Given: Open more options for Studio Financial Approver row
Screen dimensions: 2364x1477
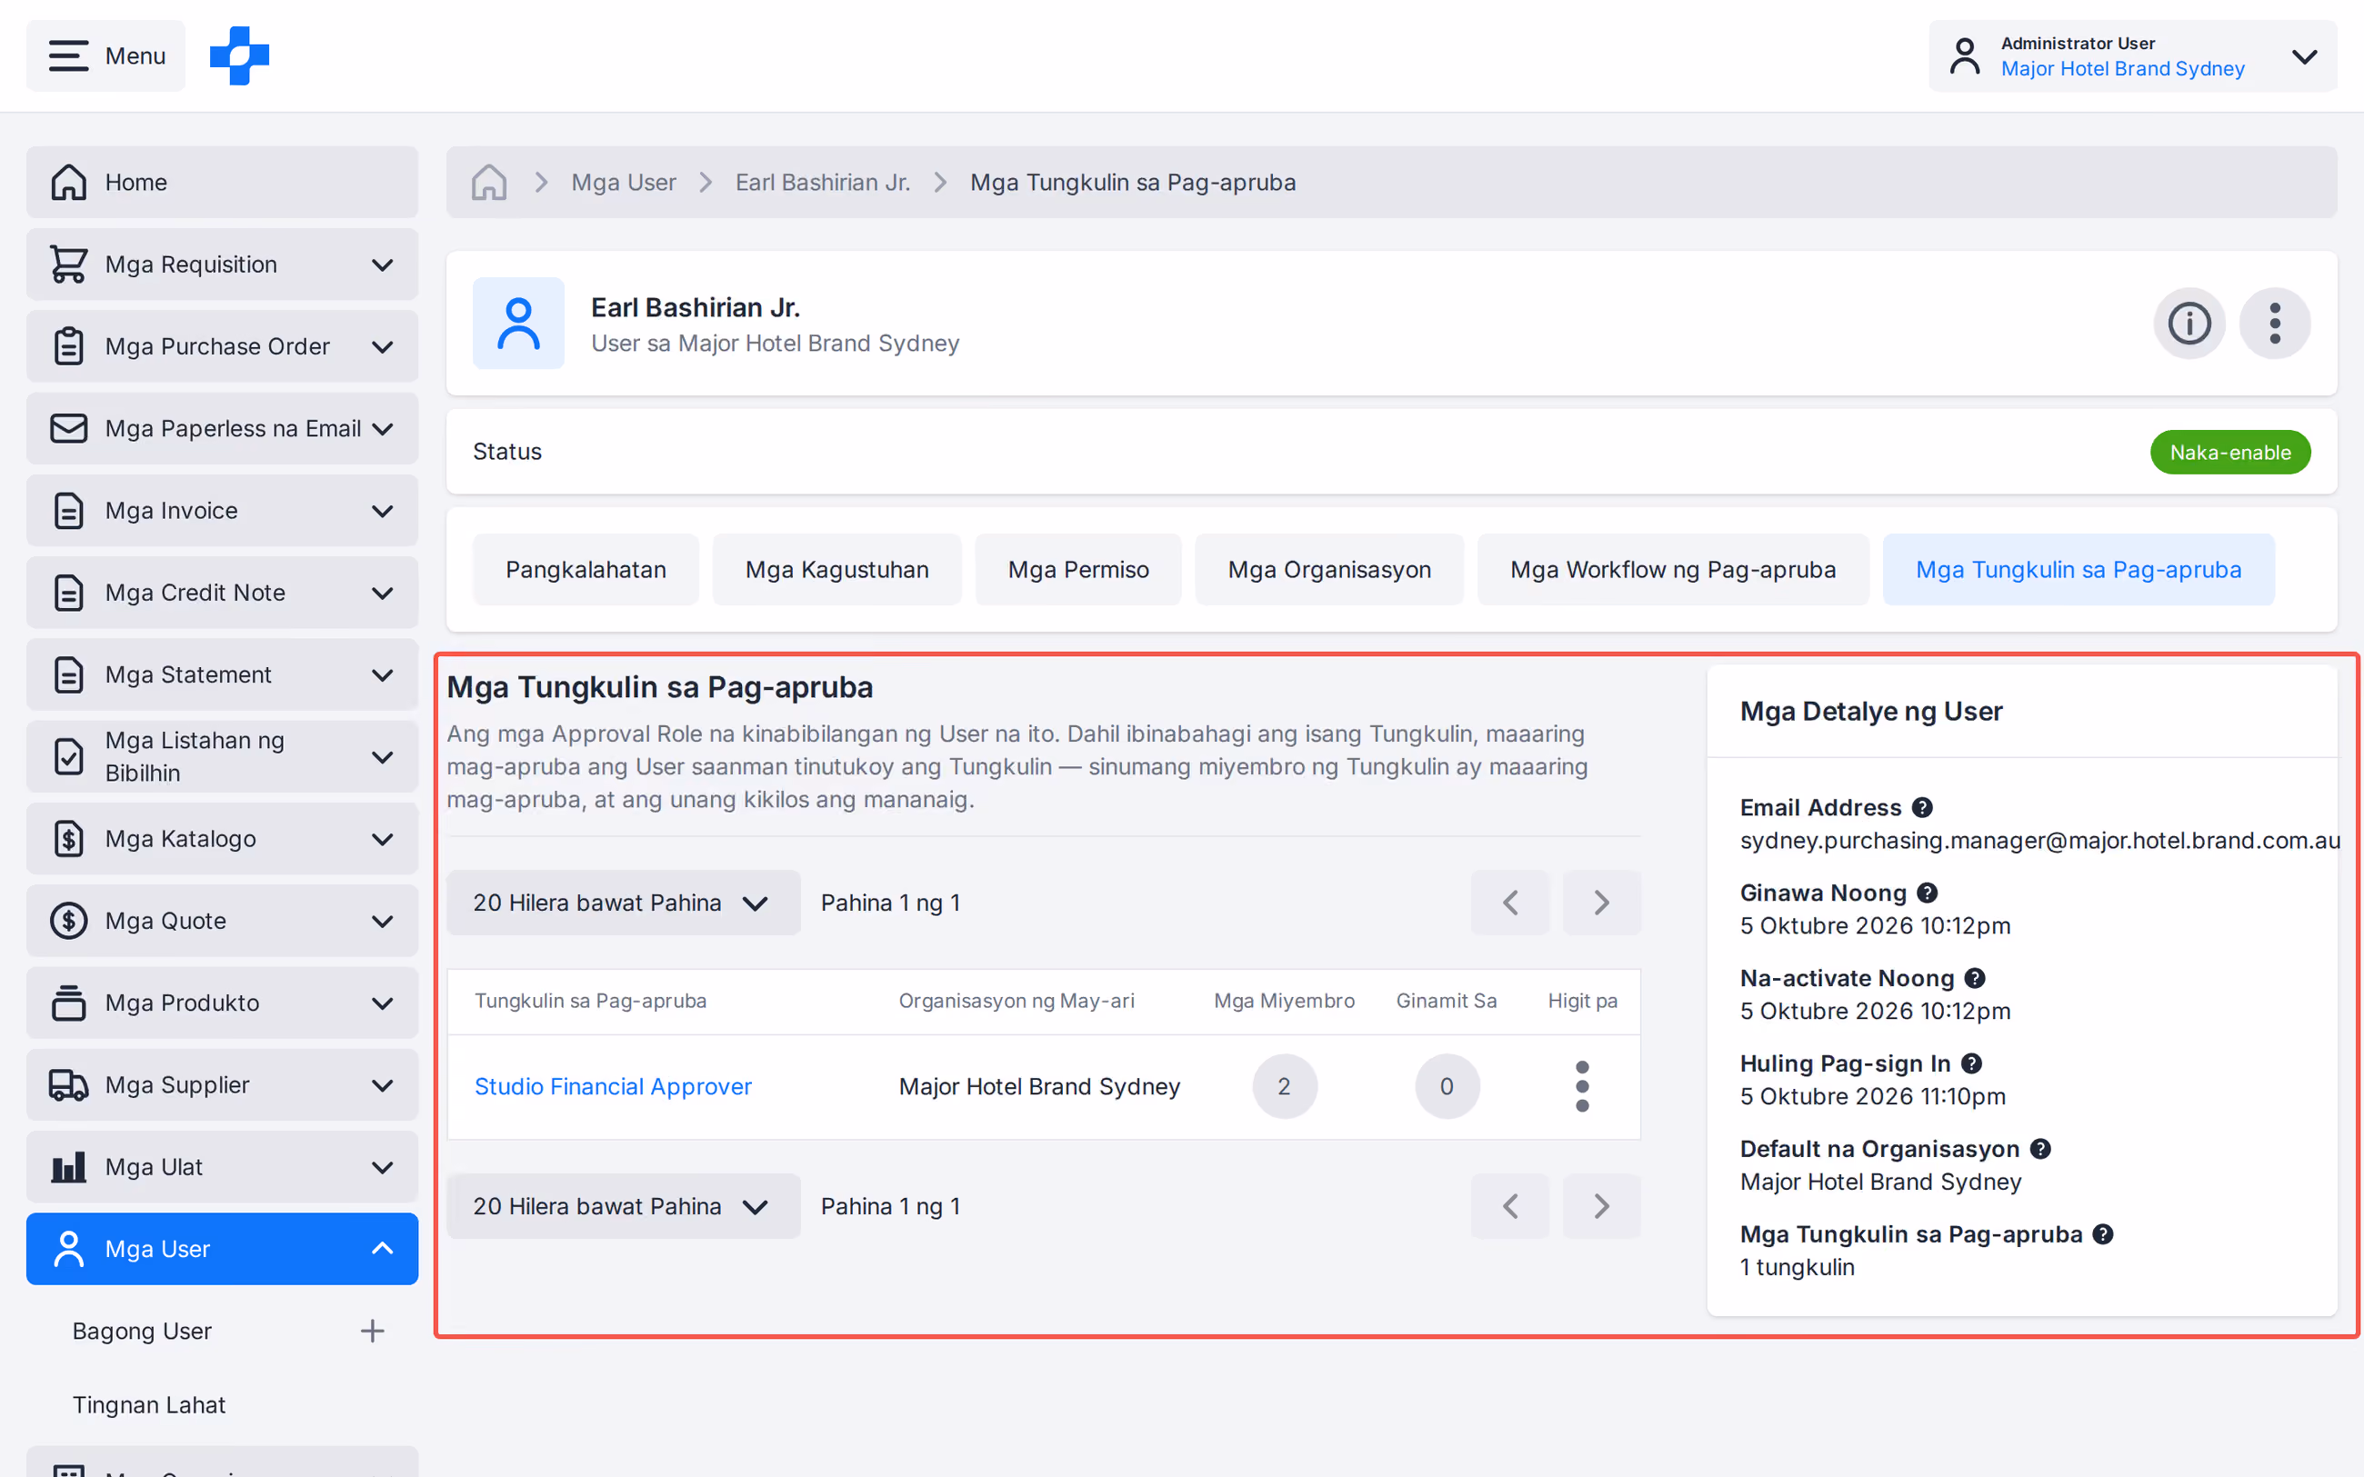Looking at the screenshot, I should tap(1582, 1086).
